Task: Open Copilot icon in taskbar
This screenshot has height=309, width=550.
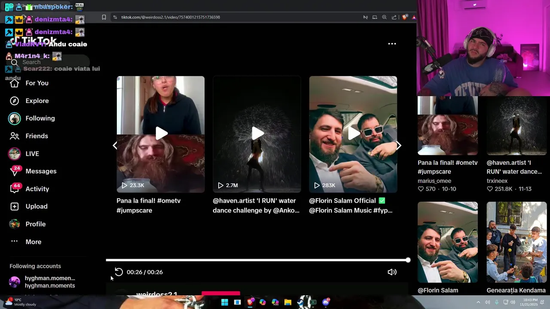Action: pyautogui.click(x=263, y=302)
